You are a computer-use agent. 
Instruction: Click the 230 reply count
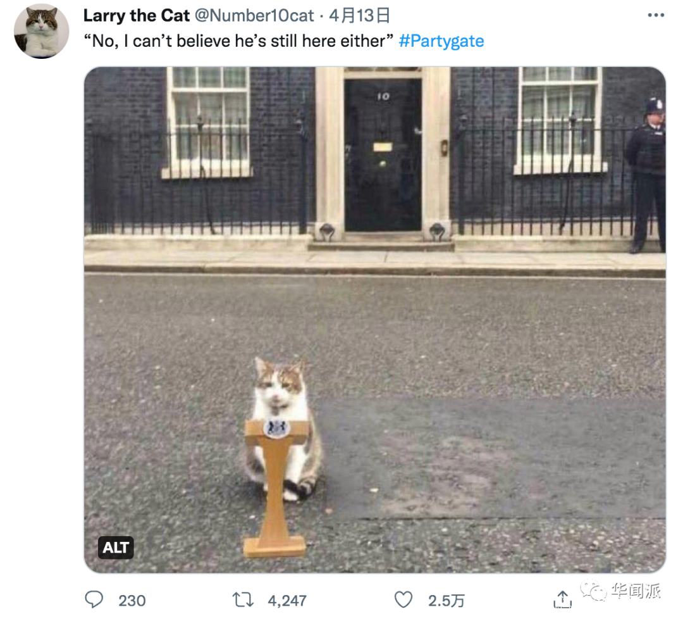(x=132, y=600)
